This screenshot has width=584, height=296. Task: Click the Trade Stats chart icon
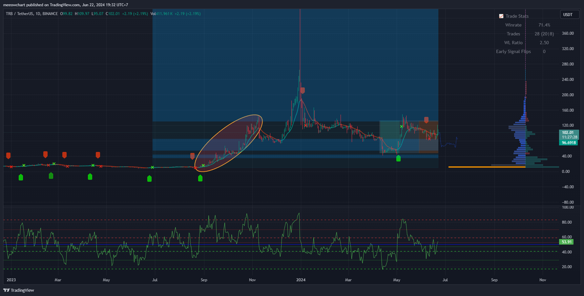pyautogui.click(x=501, y=16)
